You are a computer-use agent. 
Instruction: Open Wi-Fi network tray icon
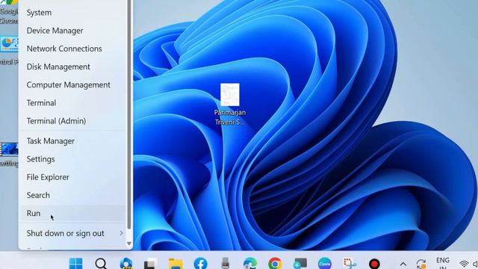[464, 264]
